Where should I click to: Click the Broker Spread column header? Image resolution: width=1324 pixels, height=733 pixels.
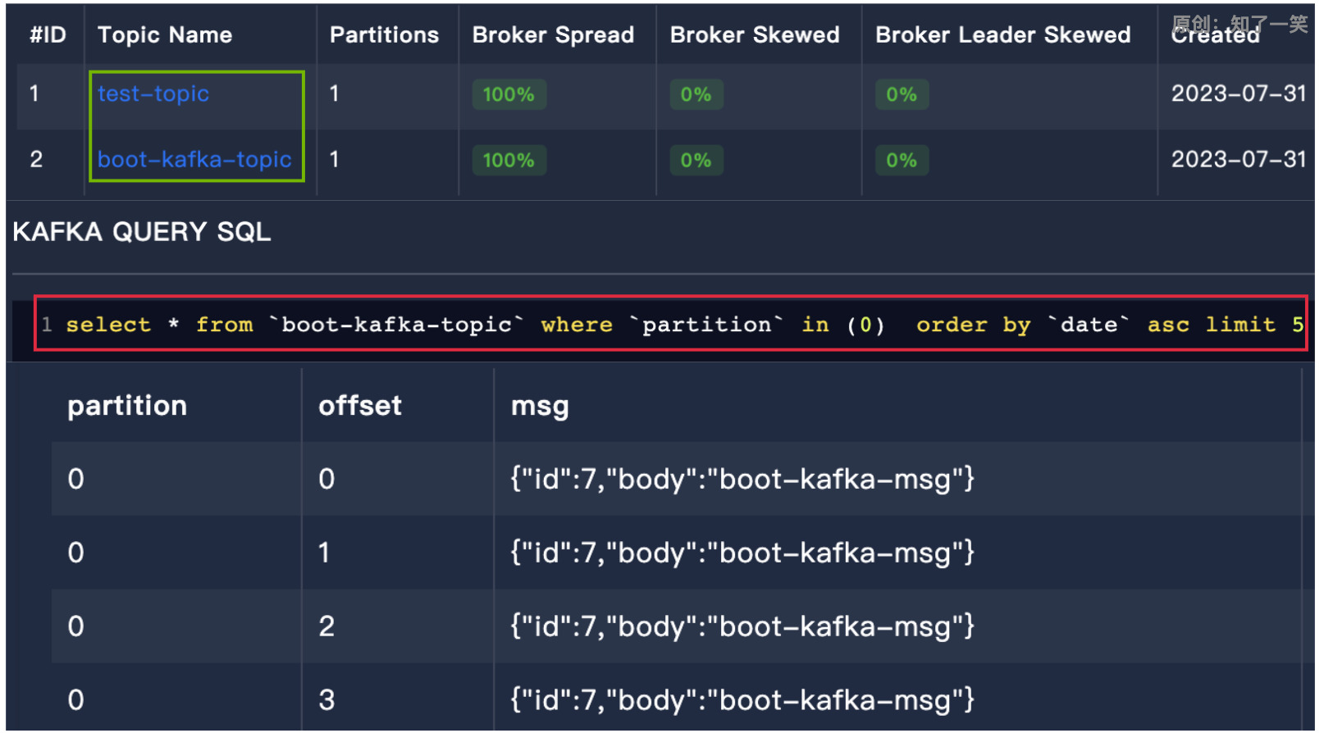[553, 34]
